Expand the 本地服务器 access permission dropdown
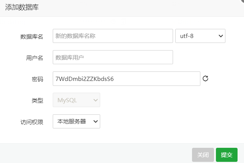The height and width of the screenshot is (163, 244). tap(76, 122)
